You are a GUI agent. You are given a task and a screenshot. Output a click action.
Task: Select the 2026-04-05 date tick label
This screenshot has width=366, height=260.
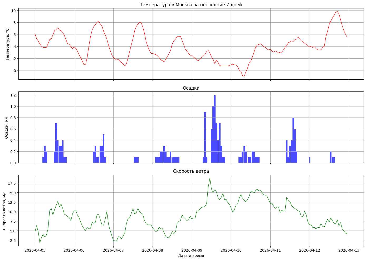[x=35, y=250]
